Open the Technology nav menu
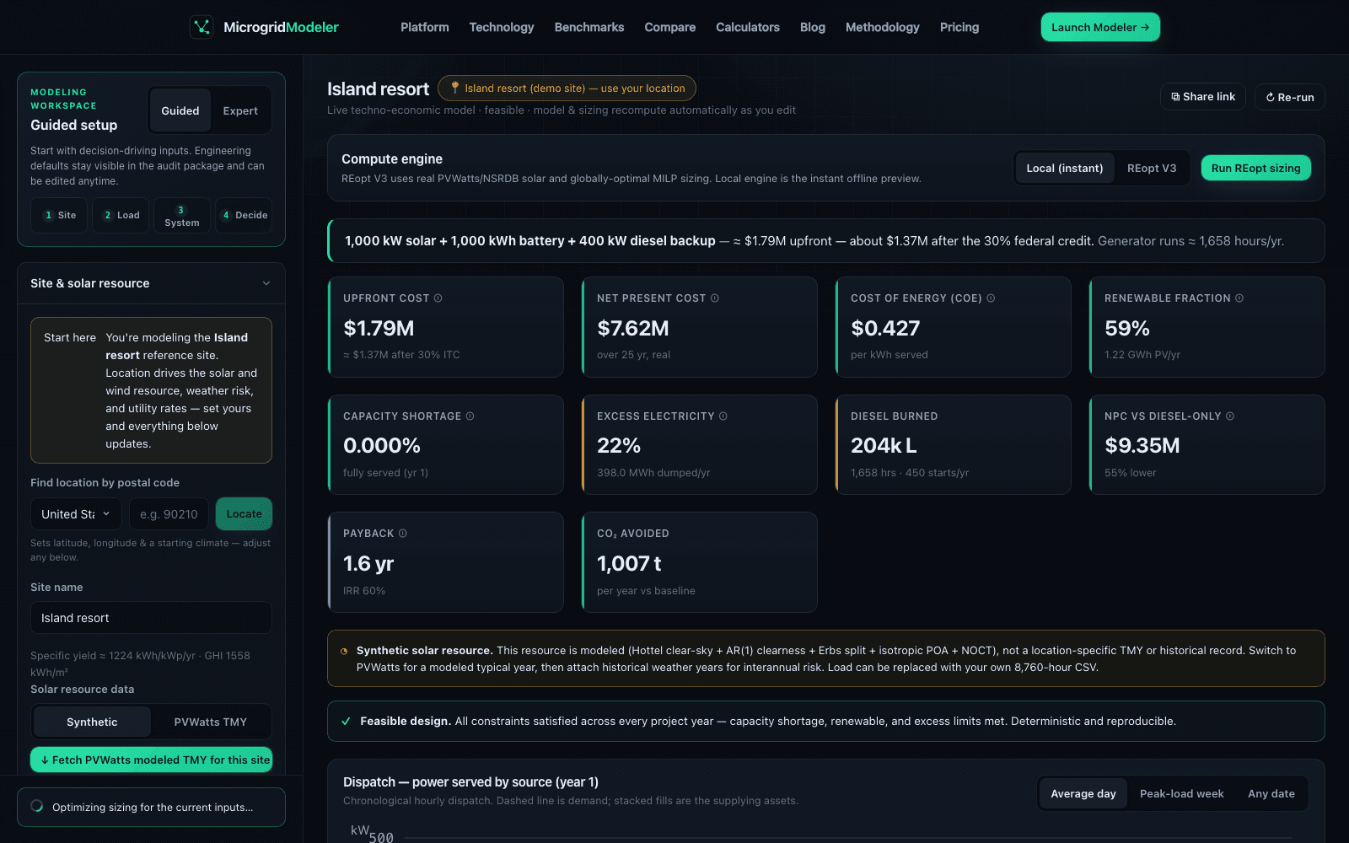1349x843 pixels. 502,27
